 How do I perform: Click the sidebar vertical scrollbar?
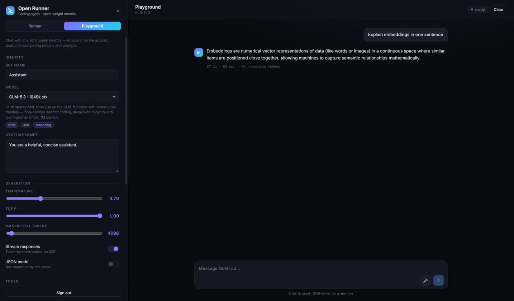click(126, 110)
